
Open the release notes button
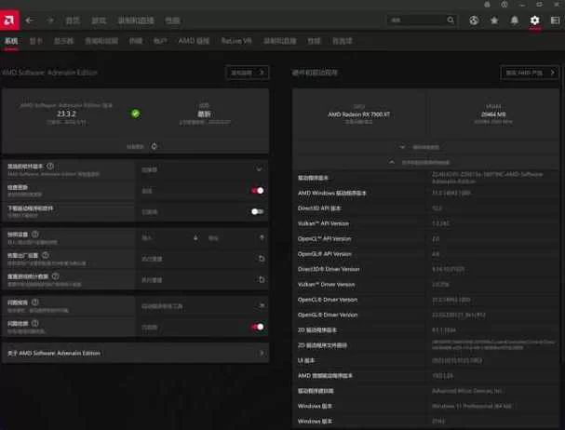[248, 73]
